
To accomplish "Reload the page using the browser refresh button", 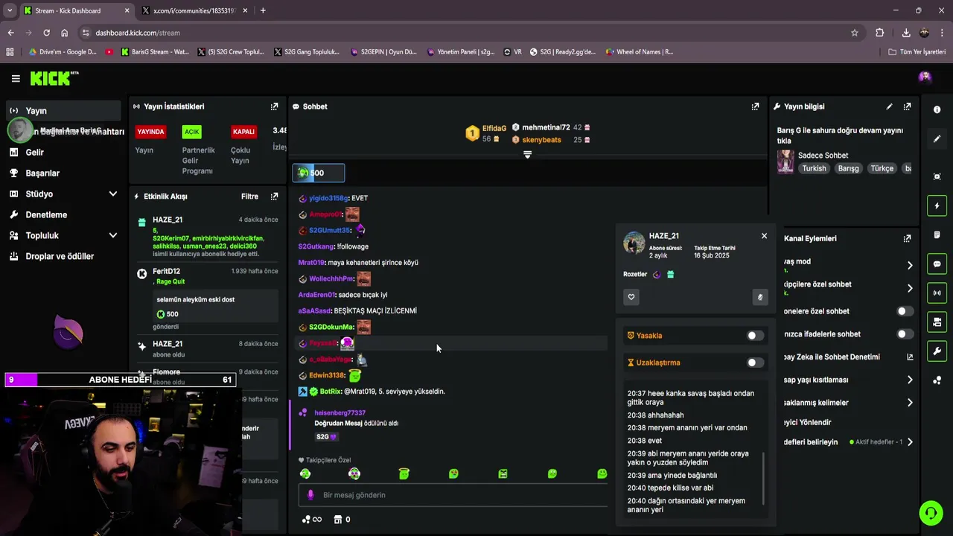I will click(x=46, y=33).
